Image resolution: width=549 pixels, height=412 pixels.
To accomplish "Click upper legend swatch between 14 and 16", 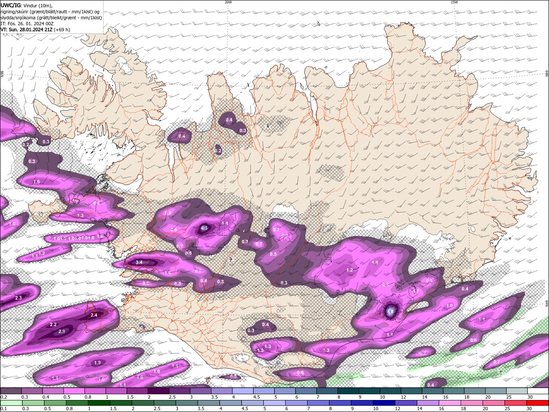I will [432, 391].
